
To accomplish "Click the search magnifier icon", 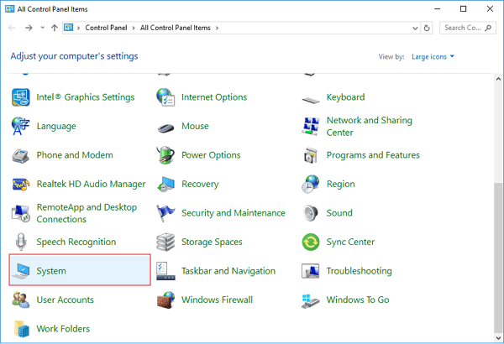I will click(x=488, y=28).
